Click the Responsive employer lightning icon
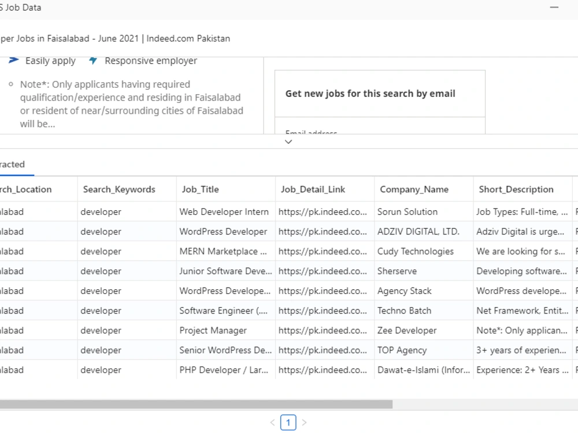 (x=93, y=61)
